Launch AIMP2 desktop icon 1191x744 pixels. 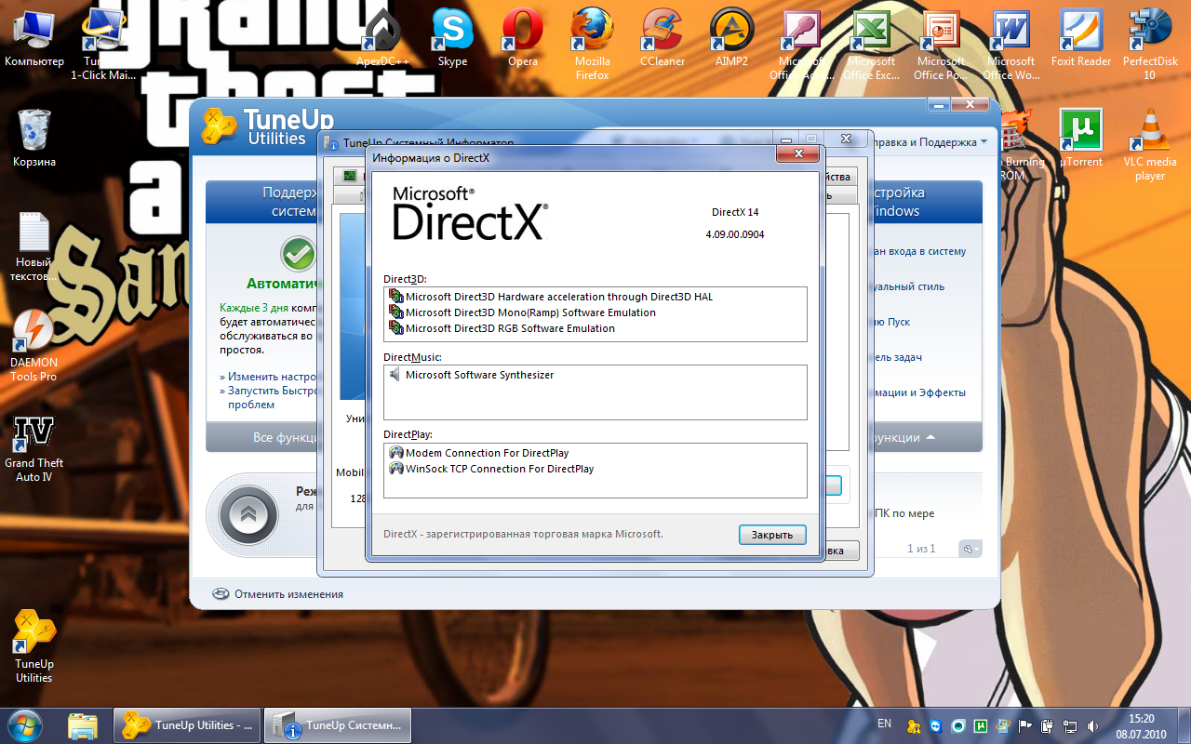pyautogui.click(x=732, y=39)
